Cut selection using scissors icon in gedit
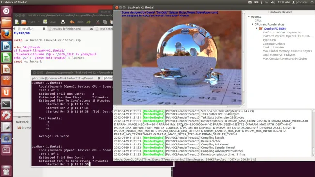Screen dimensions: 315x177 (x=98, y=22)
